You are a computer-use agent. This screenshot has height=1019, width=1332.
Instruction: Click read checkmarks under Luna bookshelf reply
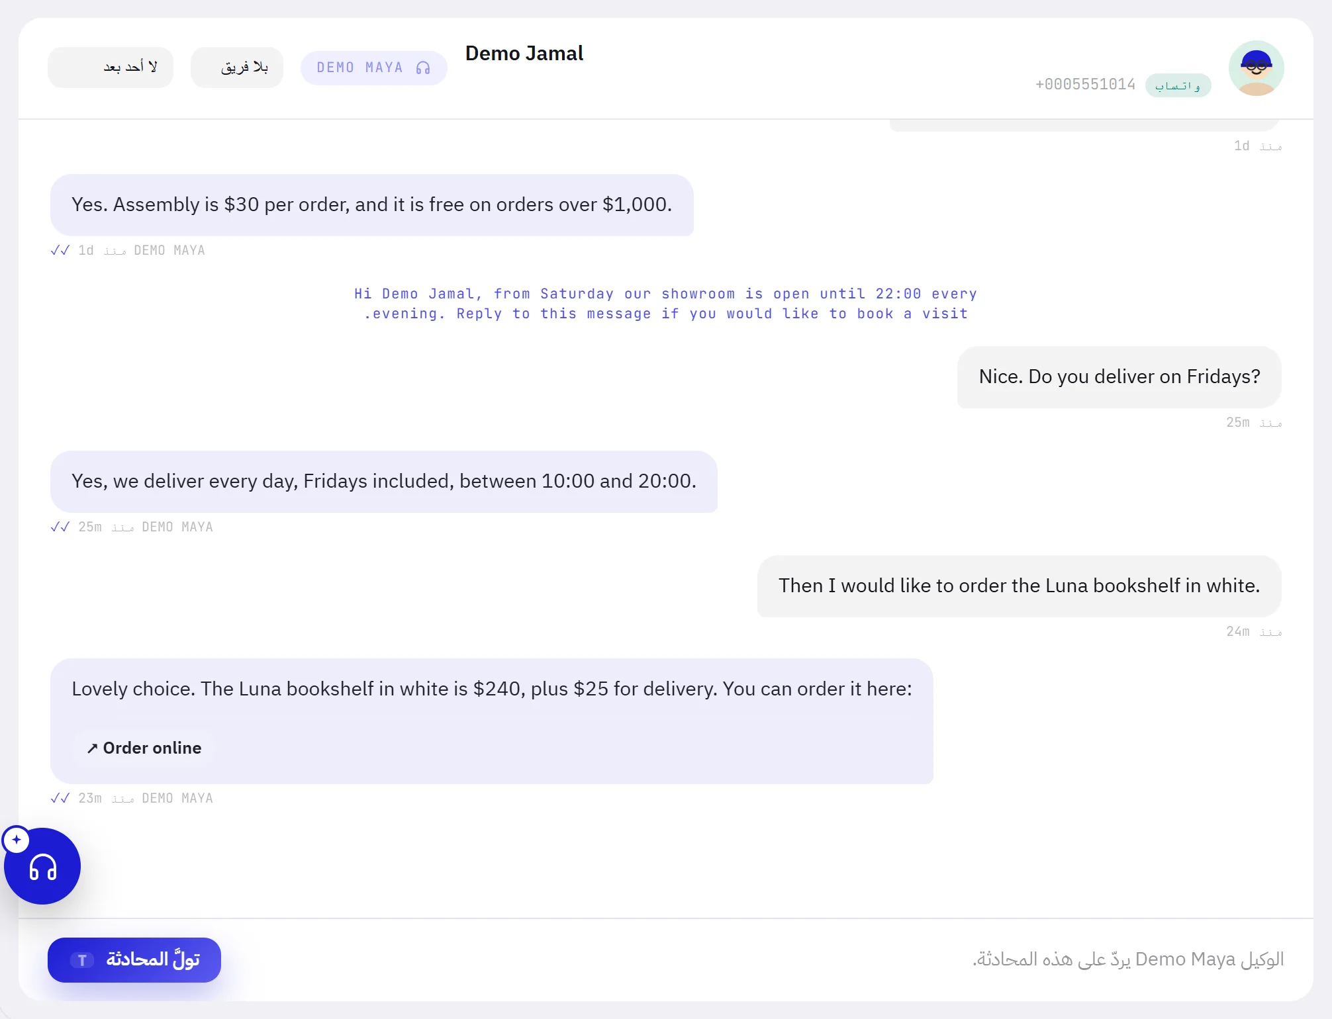tap(60, 798)
